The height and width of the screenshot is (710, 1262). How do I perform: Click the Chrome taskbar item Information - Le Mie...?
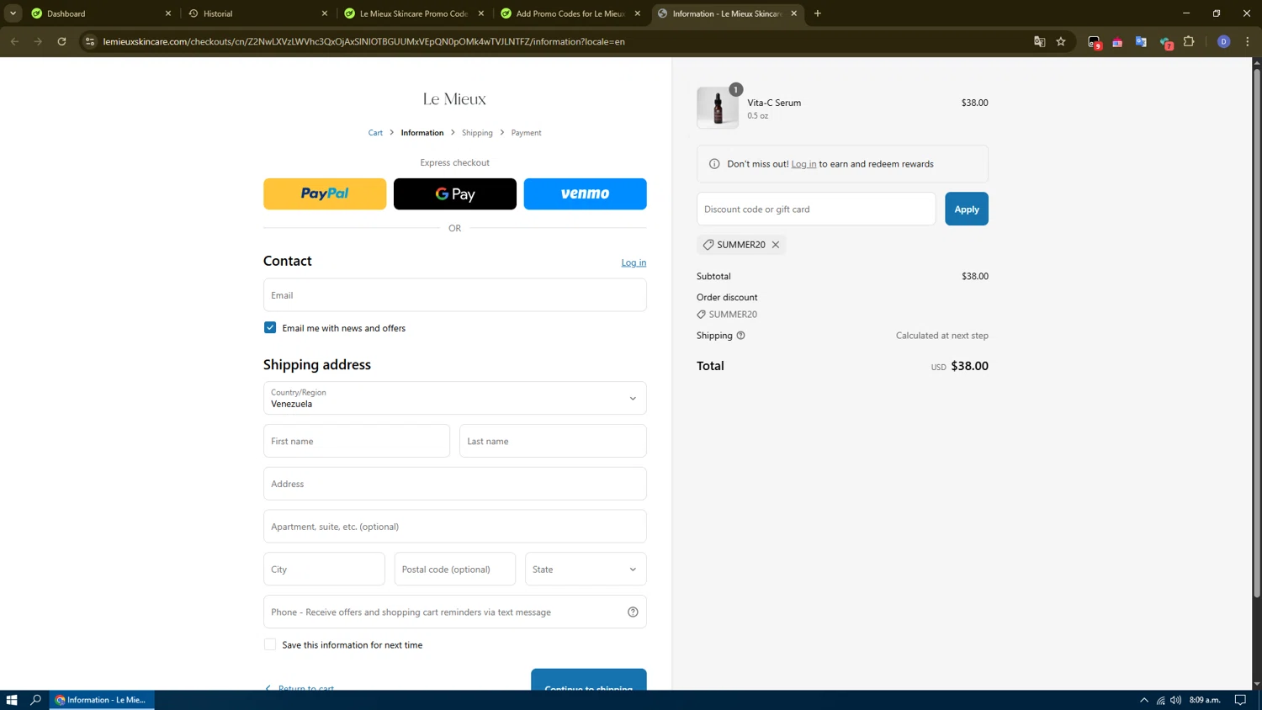point(102,700)
